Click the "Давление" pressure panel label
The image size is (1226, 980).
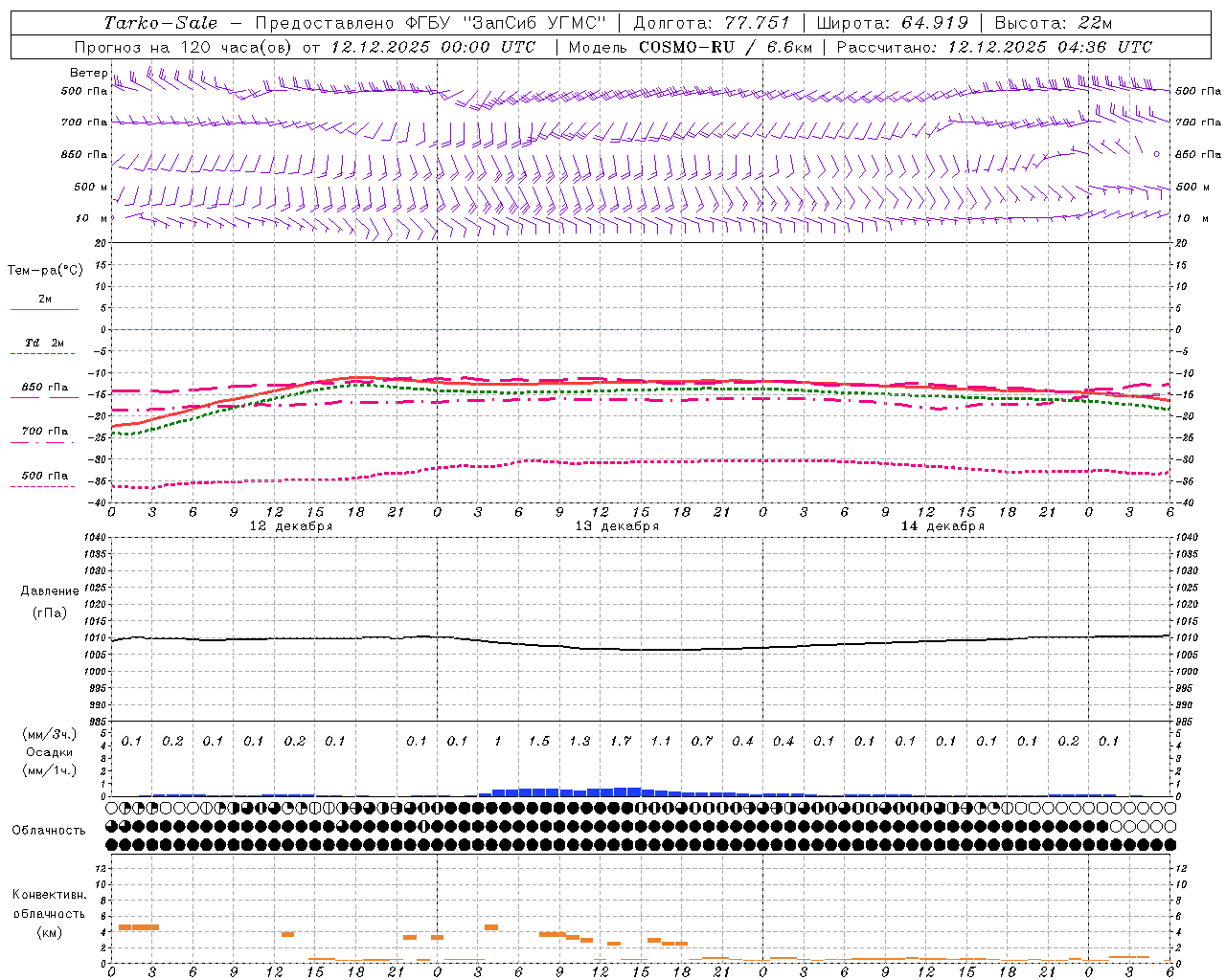tap(50, 591)
